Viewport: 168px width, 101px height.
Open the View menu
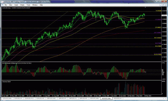click(x=10, y=5)
